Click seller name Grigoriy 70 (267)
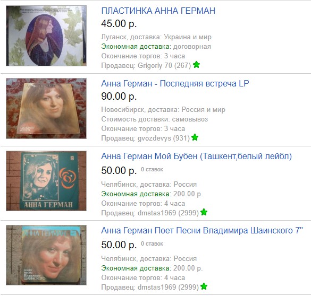The width and height of the screenshot is (311, 296). click(164, 65)
